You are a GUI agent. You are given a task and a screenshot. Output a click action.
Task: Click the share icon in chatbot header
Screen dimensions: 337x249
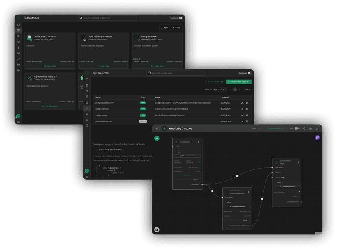coord(304,128)
